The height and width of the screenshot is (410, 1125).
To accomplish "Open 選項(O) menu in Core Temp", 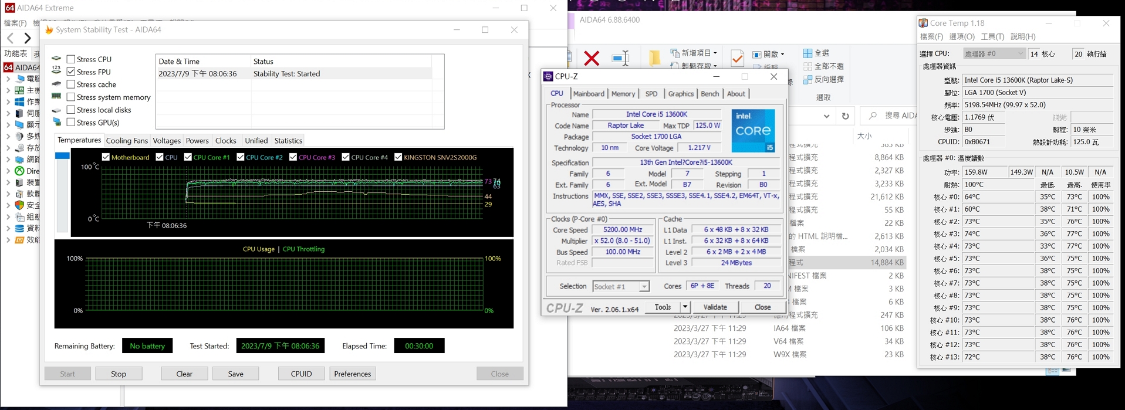I will pyautogui.click(x=961, y=37).
